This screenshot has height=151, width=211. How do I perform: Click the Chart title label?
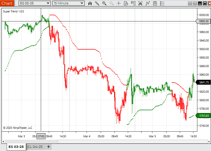tap(7, 3)
